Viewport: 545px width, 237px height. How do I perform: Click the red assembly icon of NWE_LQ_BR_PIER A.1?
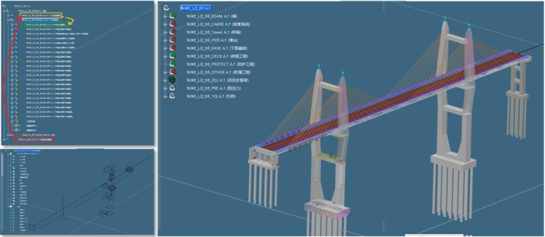tap(173, 40)
